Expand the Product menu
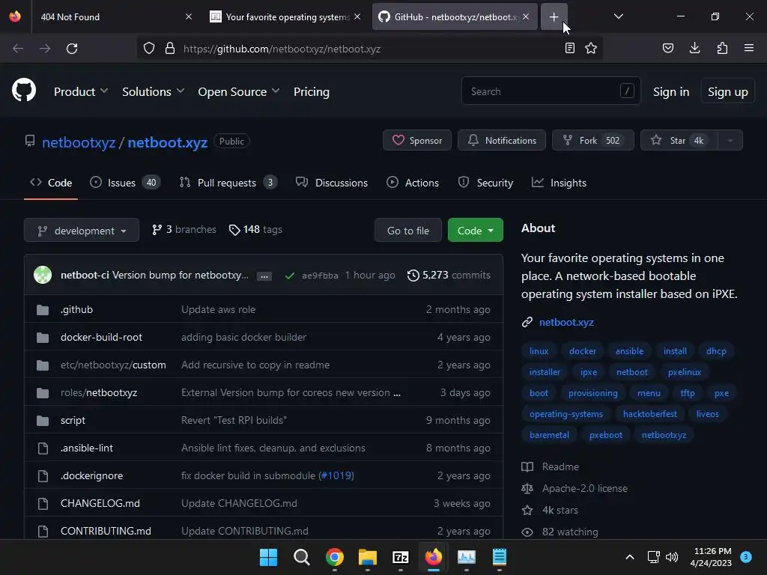This screenshot has height=575, width=767. tap(81, 91)
